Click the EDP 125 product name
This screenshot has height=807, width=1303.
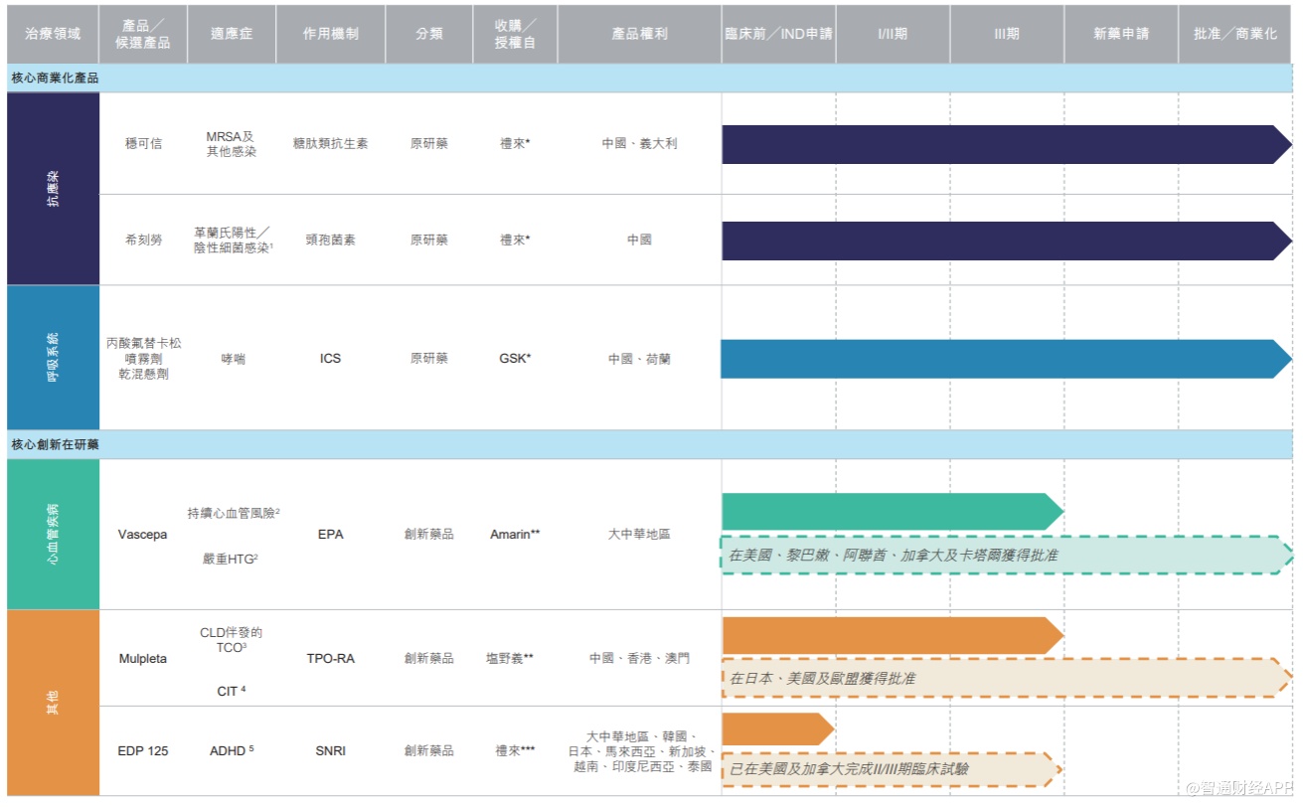tap(143, 751)
